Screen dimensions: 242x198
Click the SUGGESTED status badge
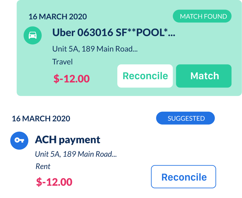pos(185,118)
